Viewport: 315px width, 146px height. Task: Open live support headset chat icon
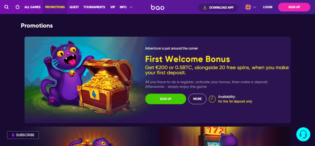click(x=303, y=134)
